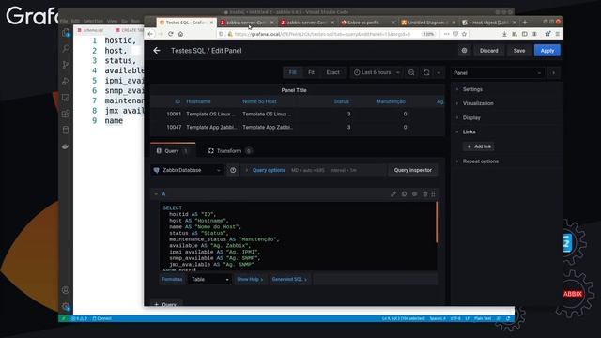Viewport: 601px width, 338px height.
Task: Collapse the Links section
Action: click(x=469, y=131)
